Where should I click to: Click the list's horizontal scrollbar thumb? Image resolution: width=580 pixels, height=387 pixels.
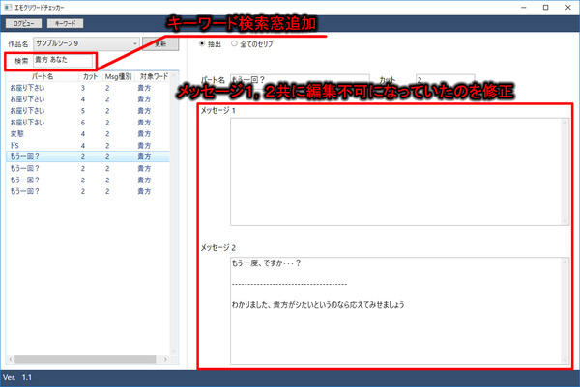(x=85, y=359)
